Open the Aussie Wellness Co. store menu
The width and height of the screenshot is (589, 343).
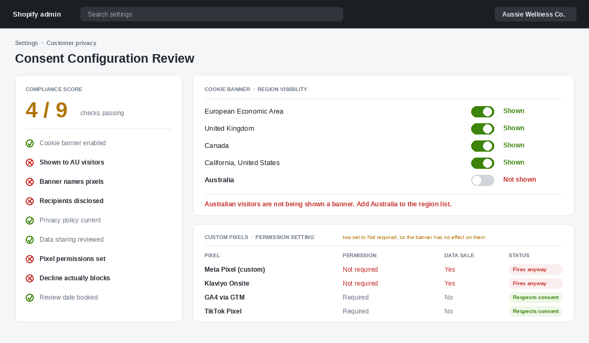tap(535, 14)
